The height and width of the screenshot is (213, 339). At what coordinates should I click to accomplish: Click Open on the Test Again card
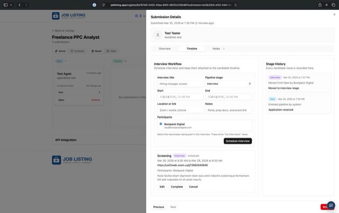pos(61,100)
